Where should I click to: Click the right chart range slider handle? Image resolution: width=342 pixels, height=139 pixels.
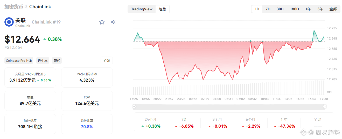click(x=325, y=106)
